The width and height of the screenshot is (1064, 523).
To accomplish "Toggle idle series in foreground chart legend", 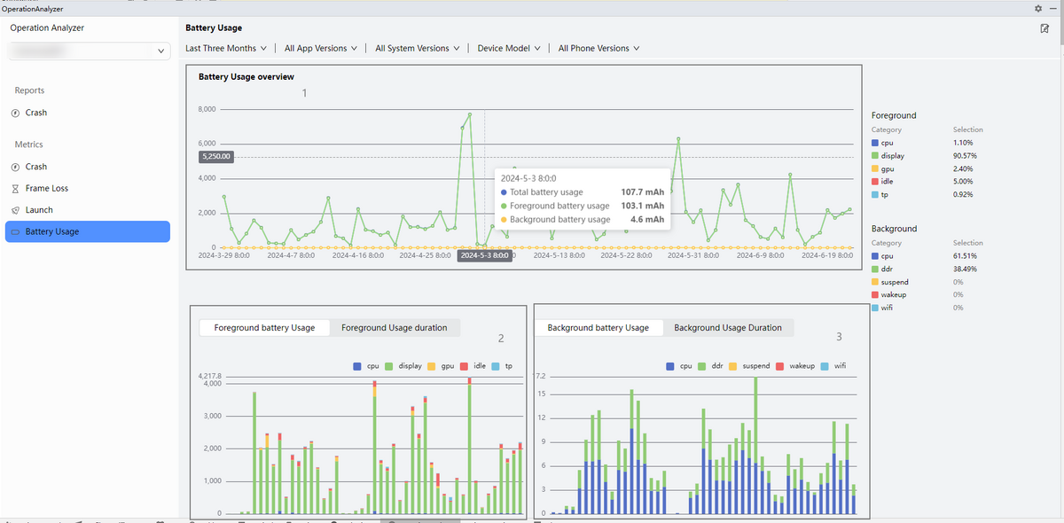I will (x=473, y=366).
